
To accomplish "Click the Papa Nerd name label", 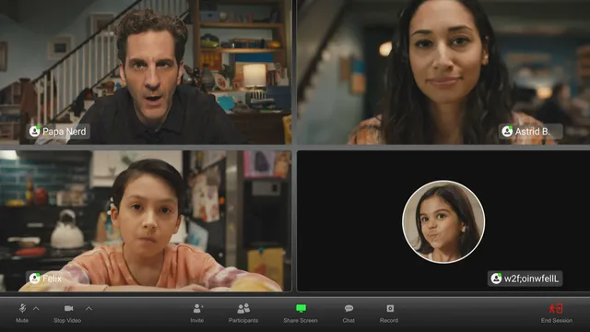I will pyautogui.click(x=65, y=131).
